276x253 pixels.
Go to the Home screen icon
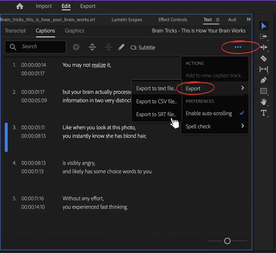point(19,6)
